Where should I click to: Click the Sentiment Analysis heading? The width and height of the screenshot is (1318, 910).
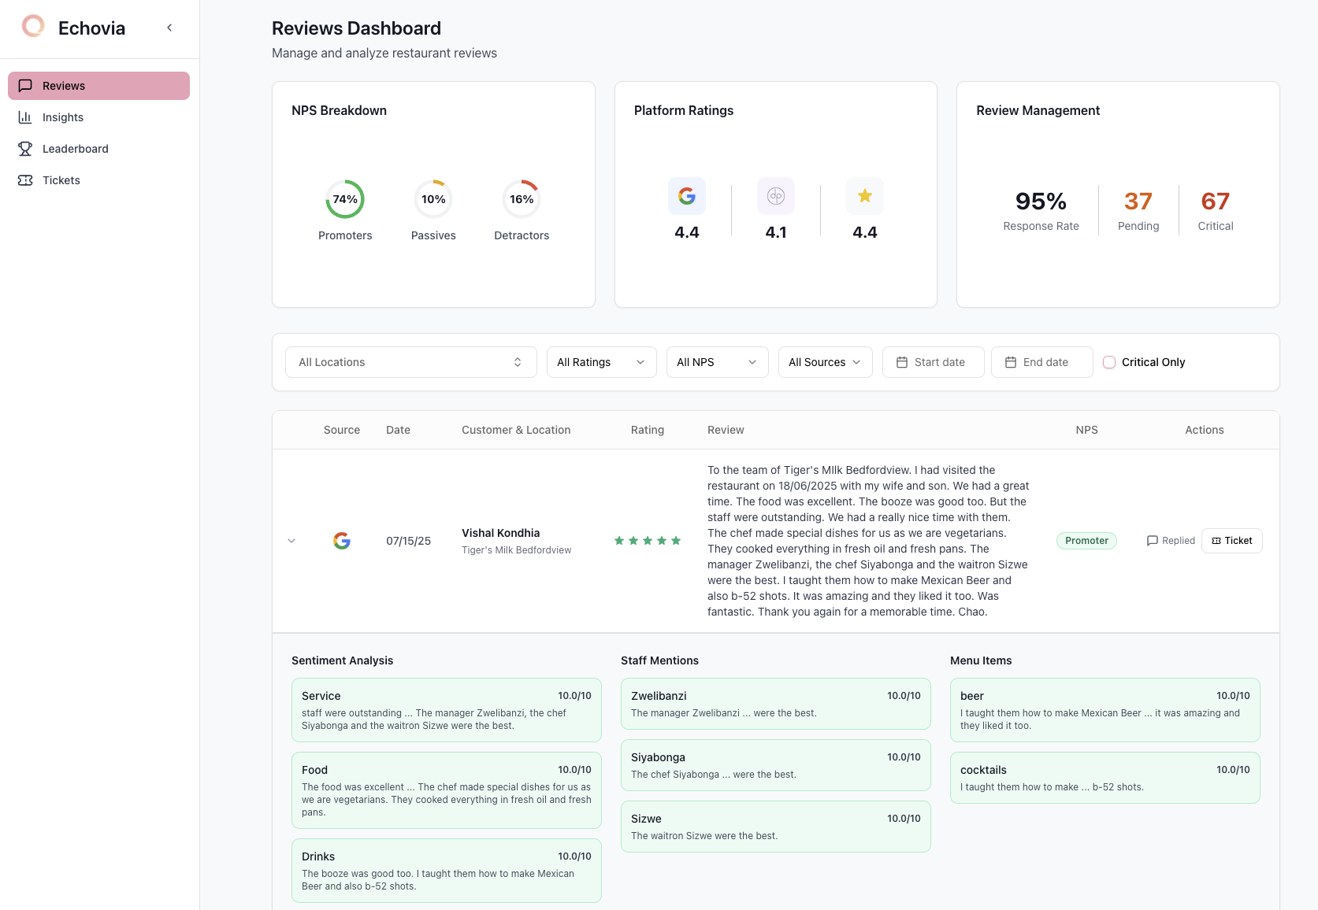click(x=342, y=660)
